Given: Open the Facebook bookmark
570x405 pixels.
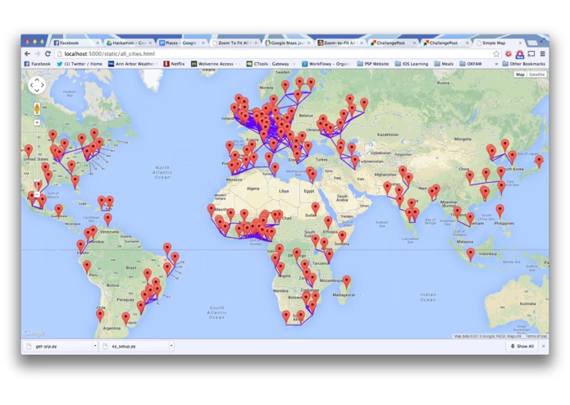Looking at the screenshot, I should pos(38,64).
